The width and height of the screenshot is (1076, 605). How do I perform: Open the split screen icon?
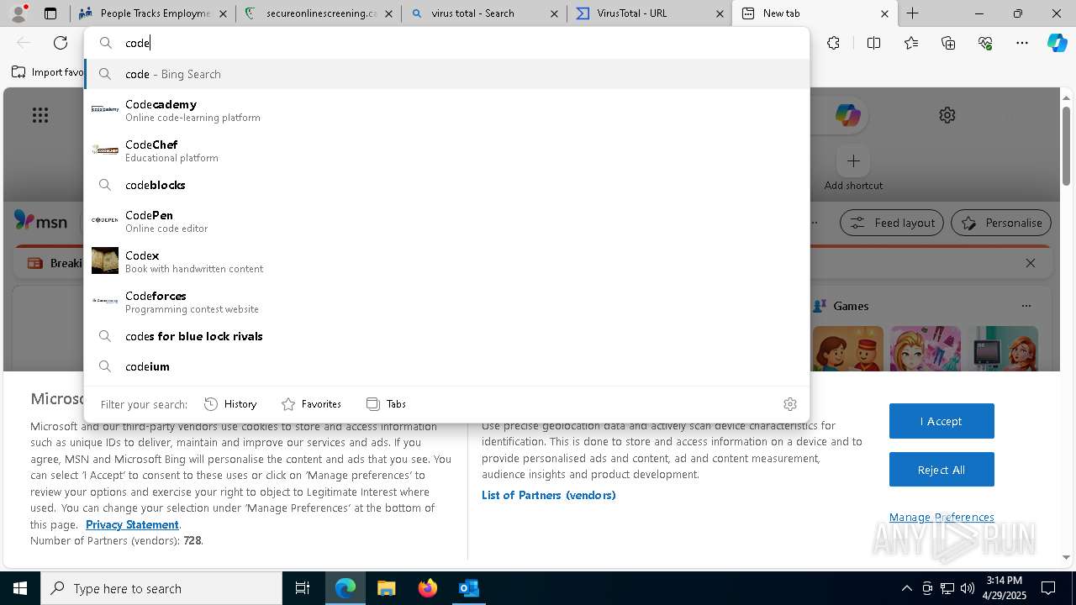click(x=873, y=43)
